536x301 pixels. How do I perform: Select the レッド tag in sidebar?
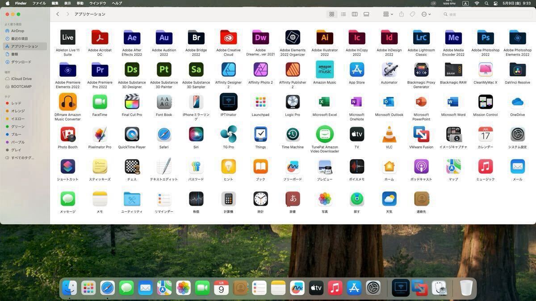25,103
